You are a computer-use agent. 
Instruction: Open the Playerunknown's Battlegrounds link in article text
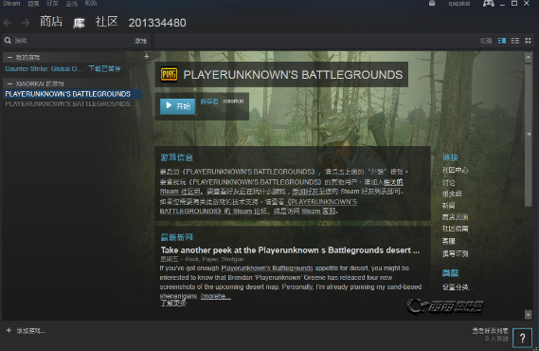[x=267, y=268]
